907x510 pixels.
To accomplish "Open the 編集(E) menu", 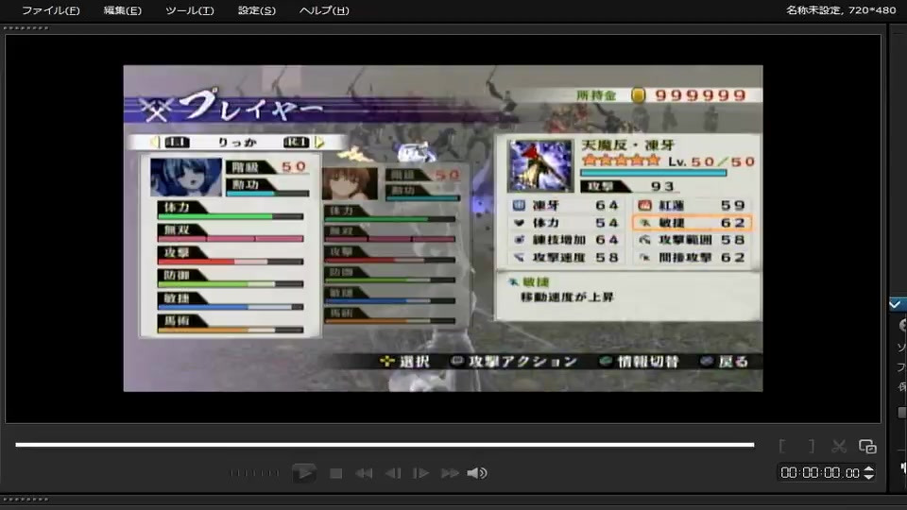I will coord(122,10).
